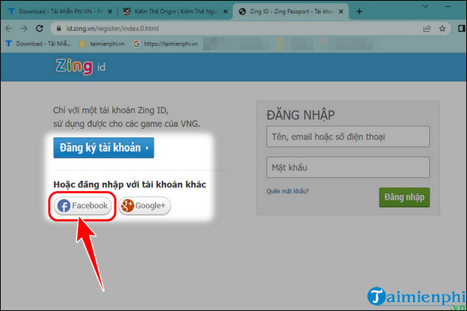The image size is (467, 311).
Task: Click the share page icon in address bar
Action: tap(426, 29)
